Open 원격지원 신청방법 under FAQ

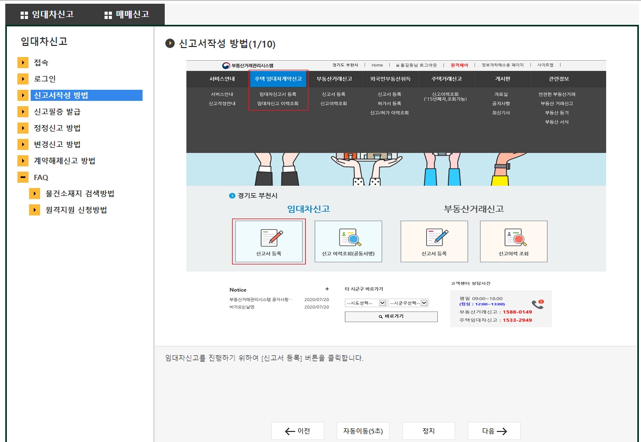[77, 210]
